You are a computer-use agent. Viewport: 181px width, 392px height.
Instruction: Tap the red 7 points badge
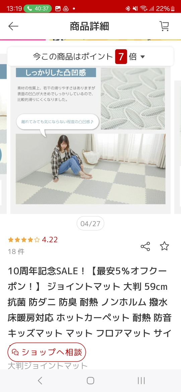[121, 57]
